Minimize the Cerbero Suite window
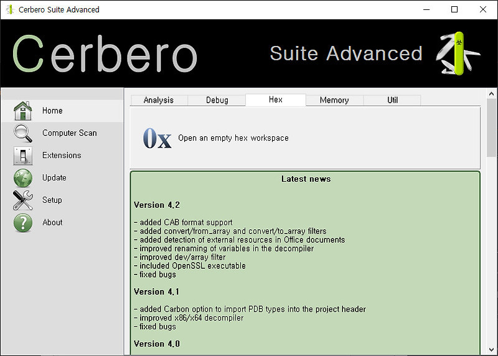This screenshot has height=356, width=498. point(426,9)
